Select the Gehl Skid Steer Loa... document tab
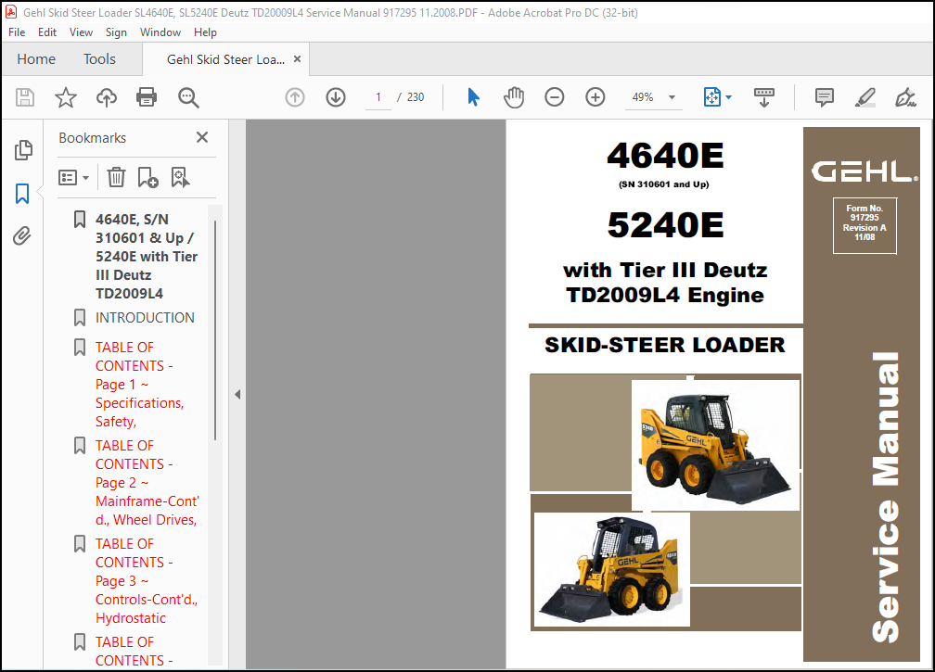This screenshot has height=672, width=935. [x=225, y=59]
